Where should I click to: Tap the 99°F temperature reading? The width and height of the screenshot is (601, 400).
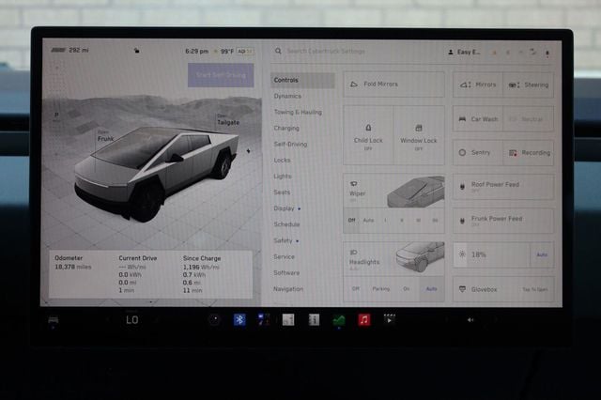pyautogui.click(x=227, y=52)
